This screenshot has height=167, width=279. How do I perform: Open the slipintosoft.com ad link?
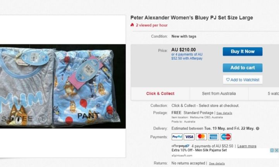tap(182, 156)
